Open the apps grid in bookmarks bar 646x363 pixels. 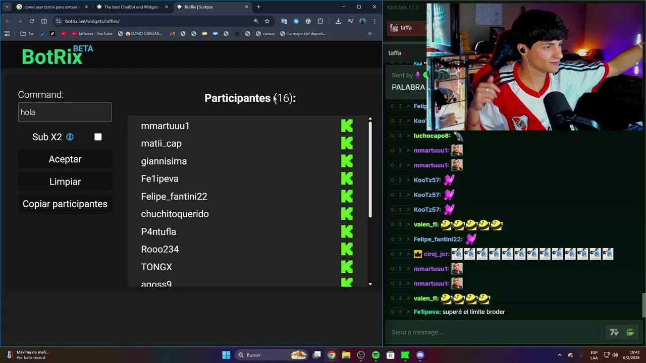click(7, 34)
